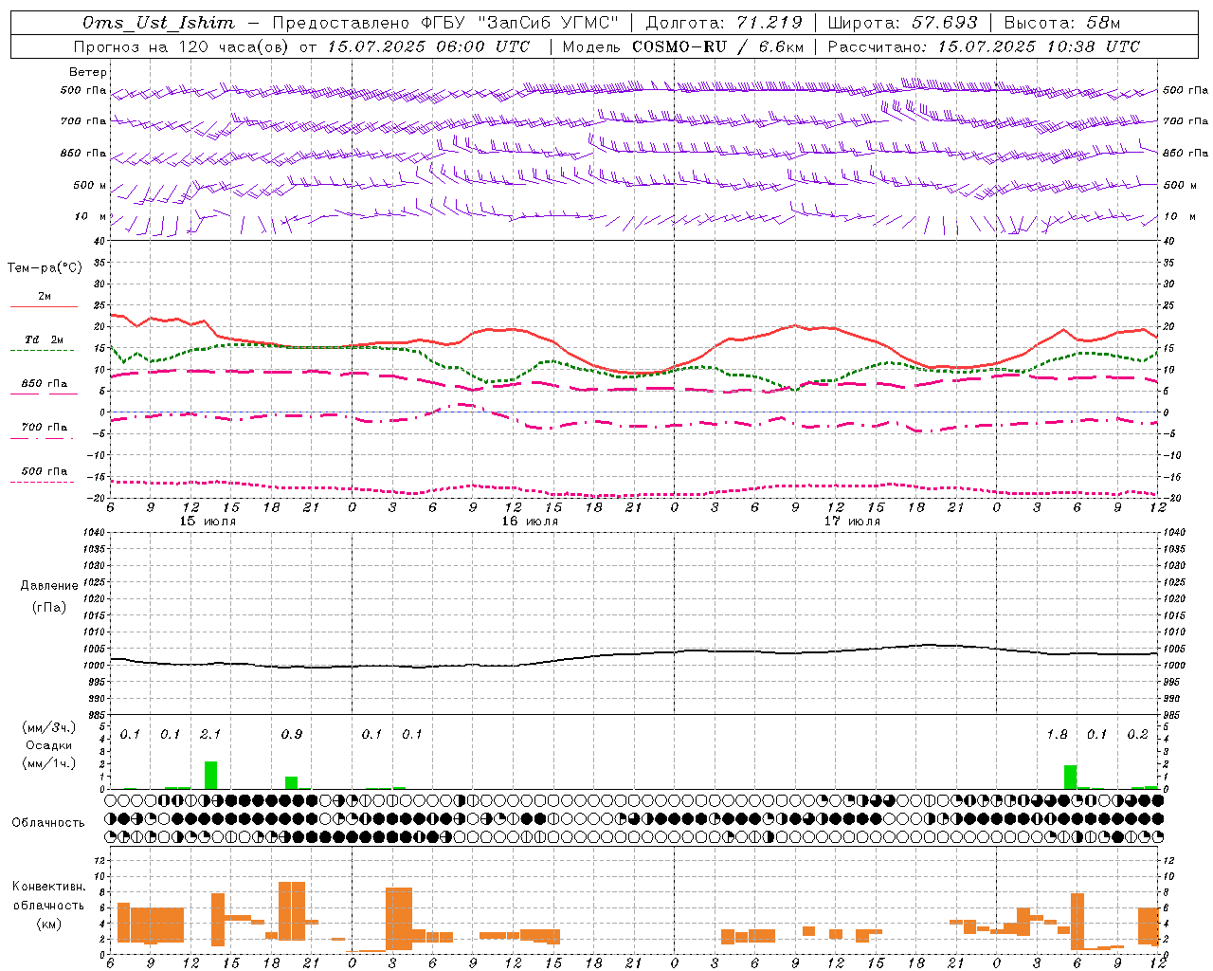Click the red 2м temperature legend line
The width and height of the screenshot is (1213, 971).
tap(44, 307)
